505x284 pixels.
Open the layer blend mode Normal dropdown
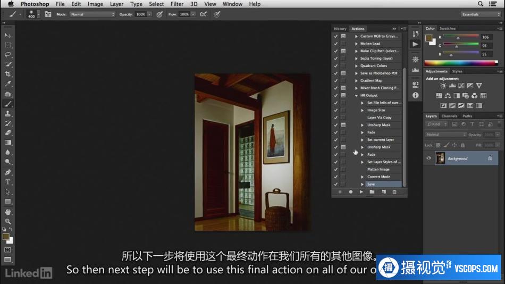tap(446, 135)
